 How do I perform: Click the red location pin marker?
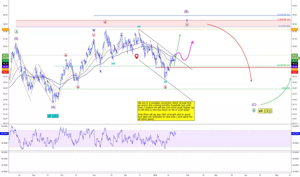point(136,56)
